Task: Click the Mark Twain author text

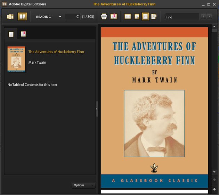Action: point(37,63)
